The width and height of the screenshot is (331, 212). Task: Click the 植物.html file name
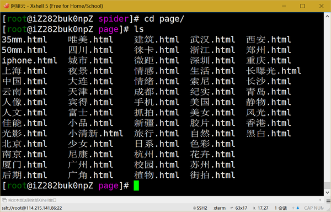click(157, 175)
